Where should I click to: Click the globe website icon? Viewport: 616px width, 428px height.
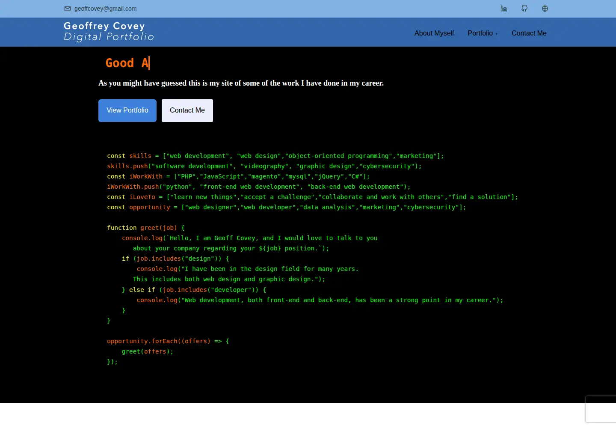pos(545,9)
